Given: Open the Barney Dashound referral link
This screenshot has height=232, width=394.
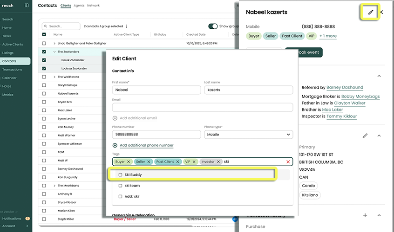Looking at the screenshot, I should click(x=345, y=87).
